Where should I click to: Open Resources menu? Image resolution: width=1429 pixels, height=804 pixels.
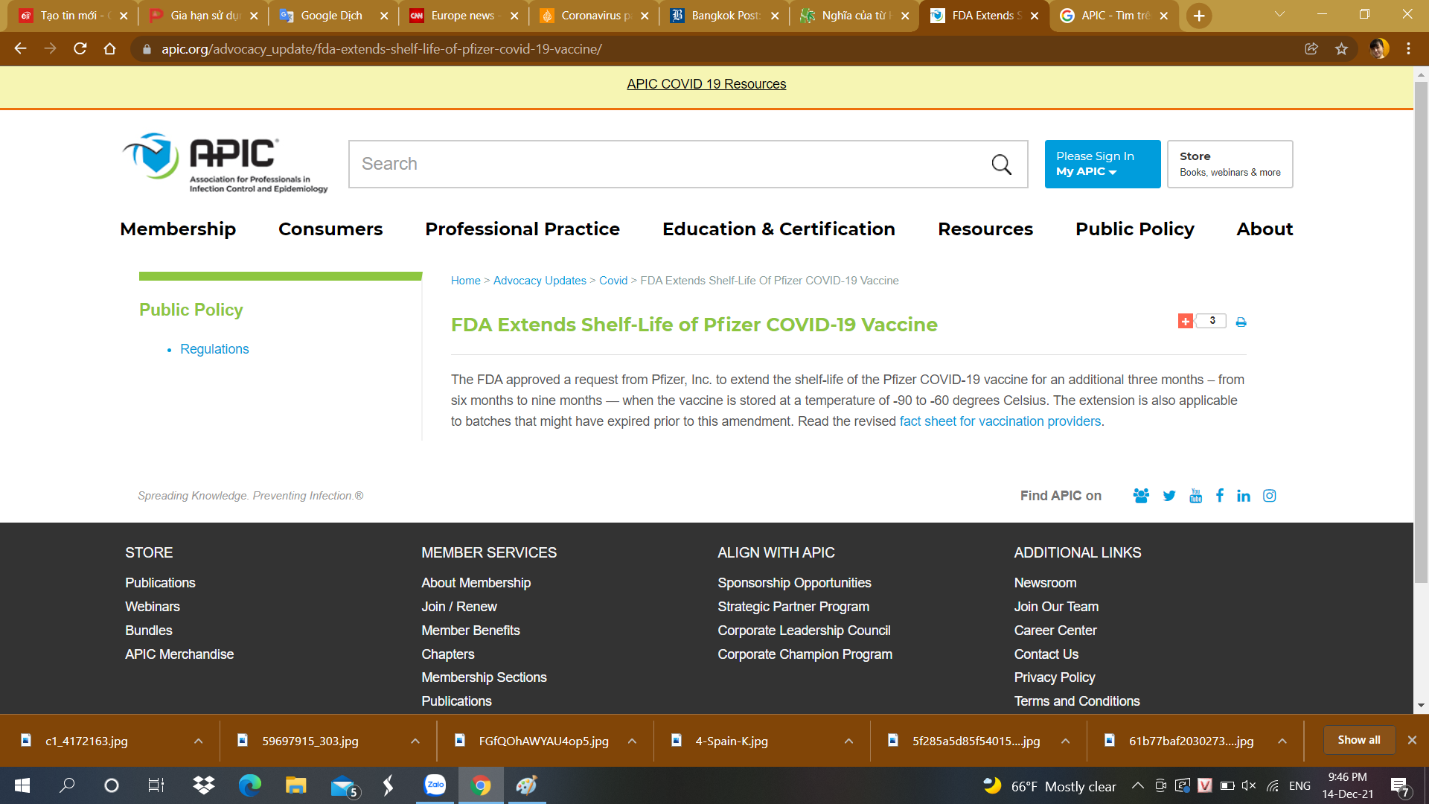point(985,229)
